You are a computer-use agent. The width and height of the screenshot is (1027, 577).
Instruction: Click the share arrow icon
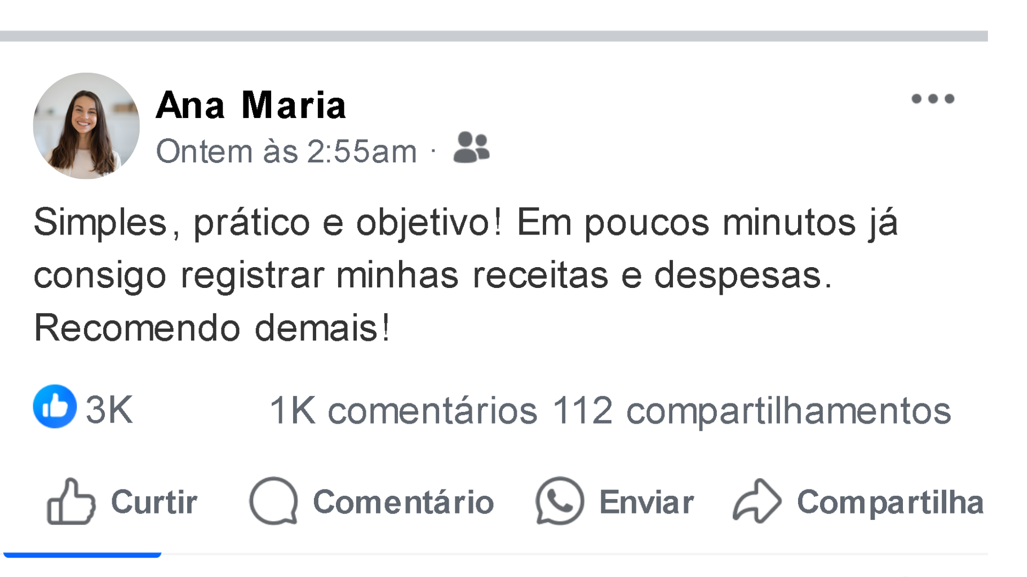click(756, 501)
